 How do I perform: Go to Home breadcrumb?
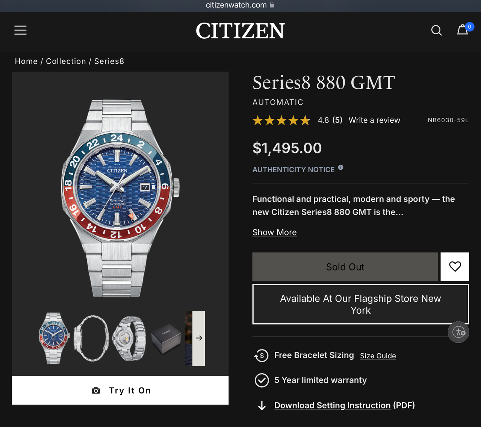tap(26, 61)
